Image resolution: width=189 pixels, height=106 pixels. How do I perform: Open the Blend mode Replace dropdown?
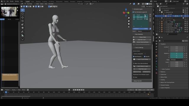coord(144,31)
